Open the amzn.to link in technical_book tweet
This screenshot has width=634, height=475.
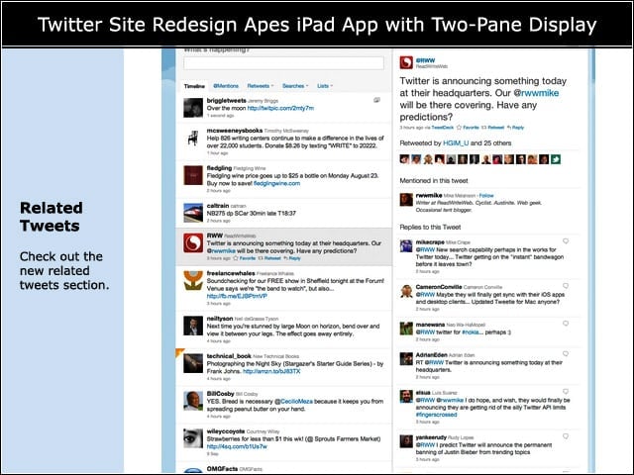click(271, 371)
